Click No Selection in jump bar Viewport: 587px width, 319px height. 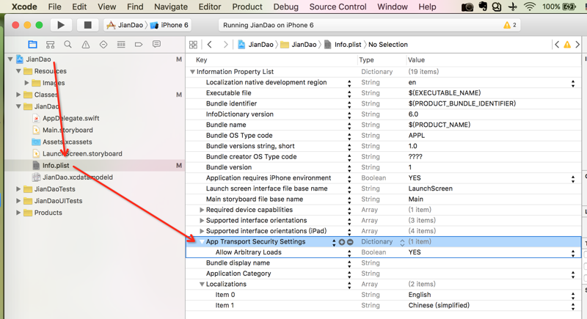[388, 45]
